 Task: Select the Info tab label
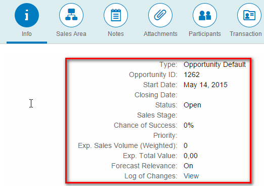point(27,34)
